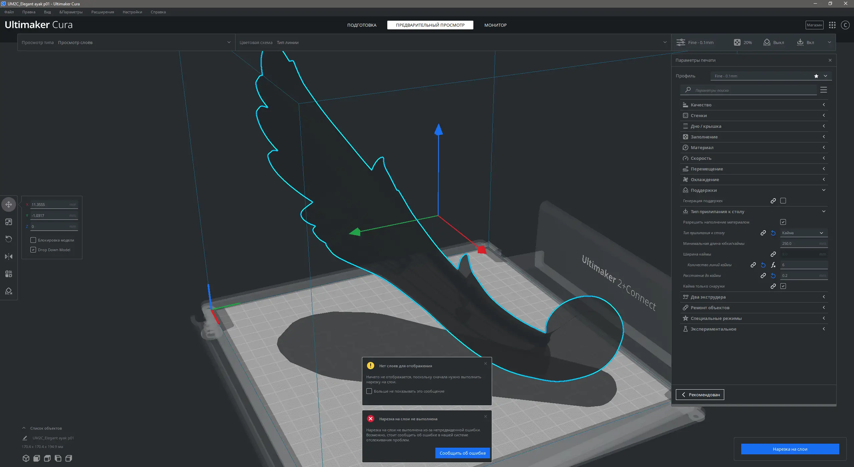Viewport: 854px width, 467px height.
Task: Select the Move tool icon
Action: (9, 204)
